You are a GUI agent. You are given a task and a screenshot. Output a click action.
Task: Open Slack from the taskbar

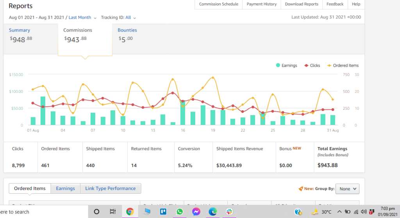click(x=229, y=212)
